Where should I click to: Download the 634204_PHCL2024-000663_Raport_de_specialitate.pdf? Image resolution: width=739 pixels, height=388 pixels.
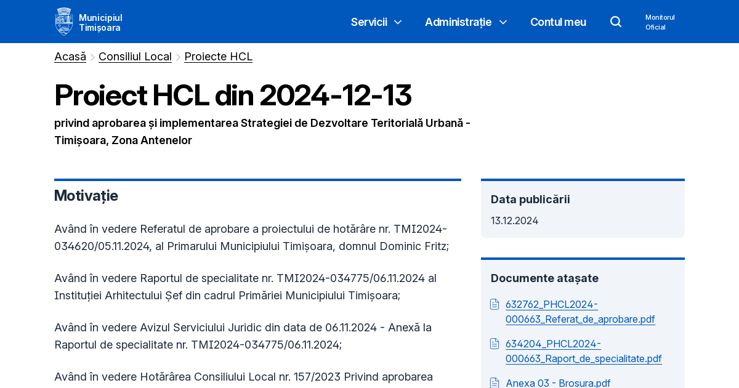583,351
